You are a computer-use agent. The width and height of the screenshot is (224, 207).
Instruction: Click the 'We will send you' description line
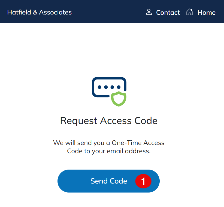point(109,143)
